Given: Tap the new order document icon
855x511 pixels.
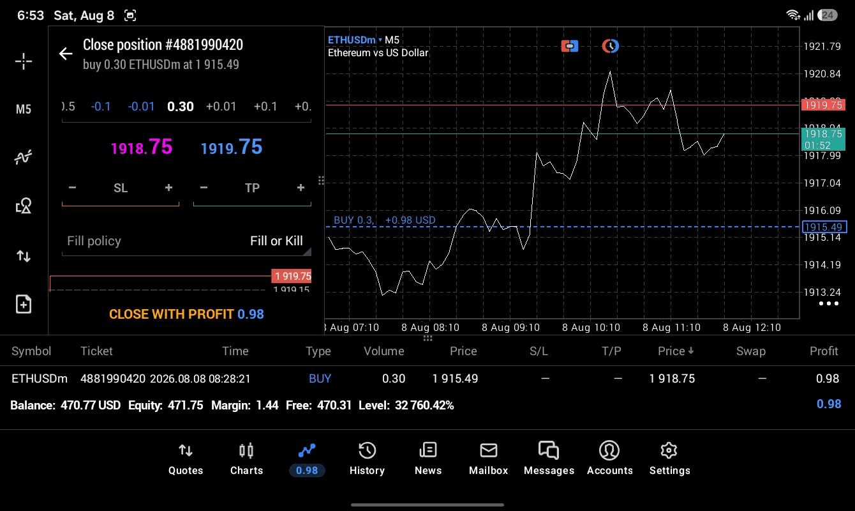Looking at the screenshot, I should tap(24, 304).
